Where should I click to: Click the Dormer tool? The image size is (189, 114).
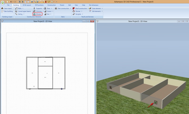pyautogui.click(x=78, y=11)
